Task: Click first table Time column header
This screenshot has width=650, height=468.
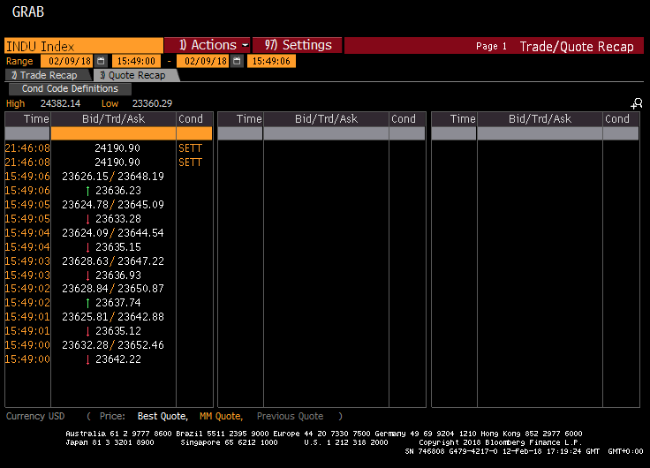Action: click(x=27, y=119)
